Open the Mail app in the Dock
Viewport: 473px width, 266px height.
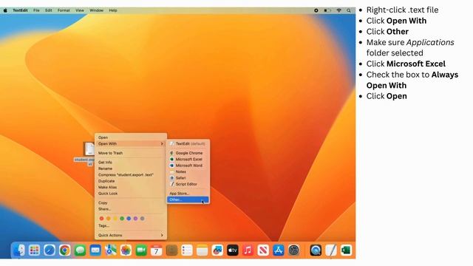[95, 250]
